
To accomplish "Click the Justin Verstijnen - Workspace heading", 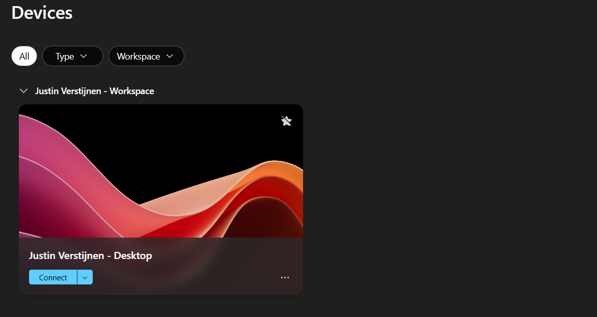I will click(94, 91).
